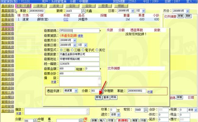198x122 pixels.
Task: Expand 遞交 自取 delivery dropdown
Action: tap(118, 115)
